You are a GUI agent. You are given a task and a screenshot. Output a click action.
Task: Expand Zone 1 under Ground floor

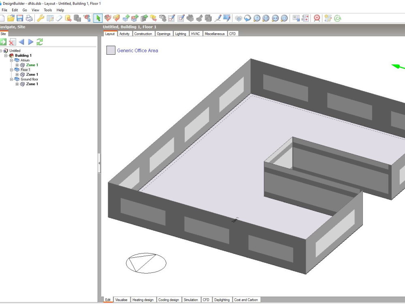[x=17, y=84]
